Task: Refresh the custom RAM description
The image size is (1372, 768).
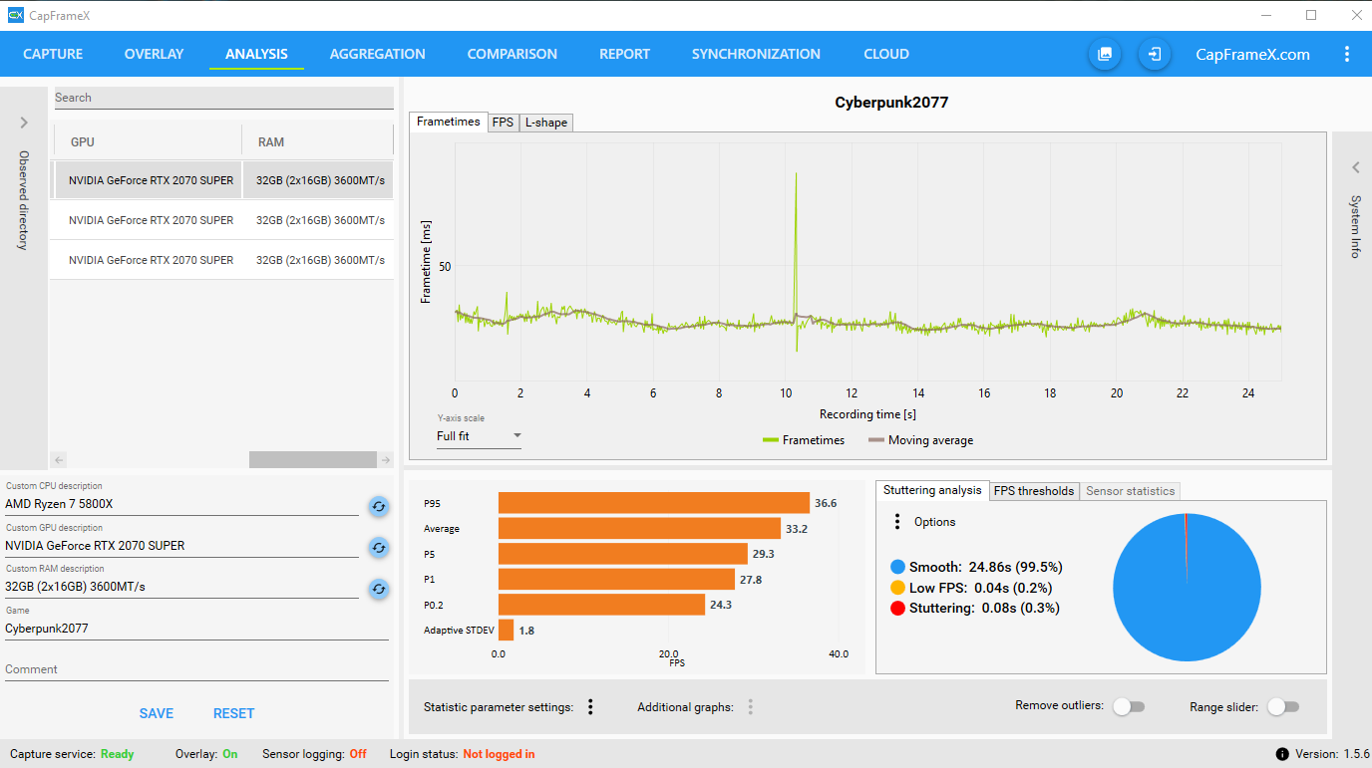Action: tap(378, 589)
